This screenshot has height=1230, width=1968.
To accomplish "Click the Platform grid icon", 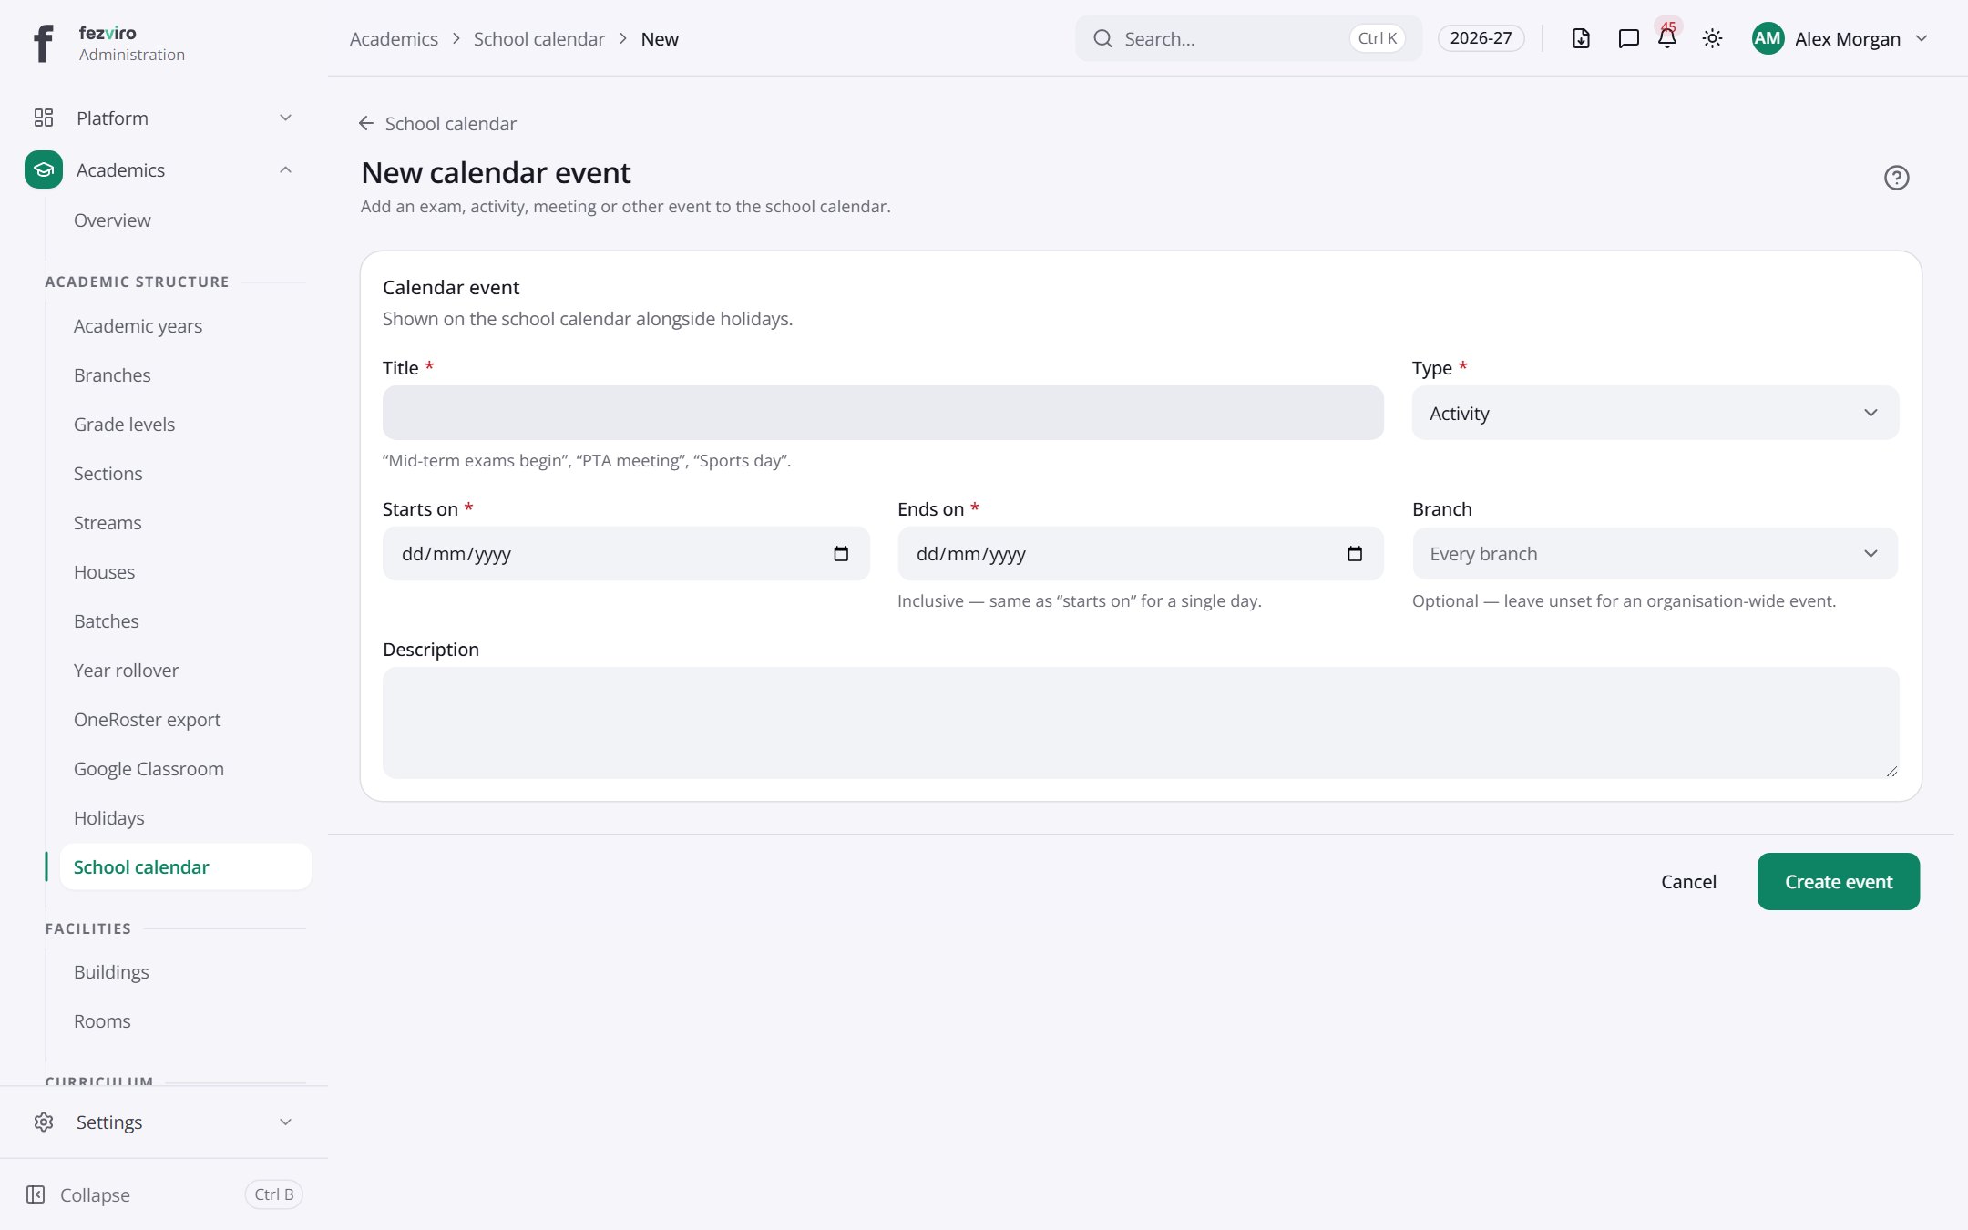I will tap(44, 118).
